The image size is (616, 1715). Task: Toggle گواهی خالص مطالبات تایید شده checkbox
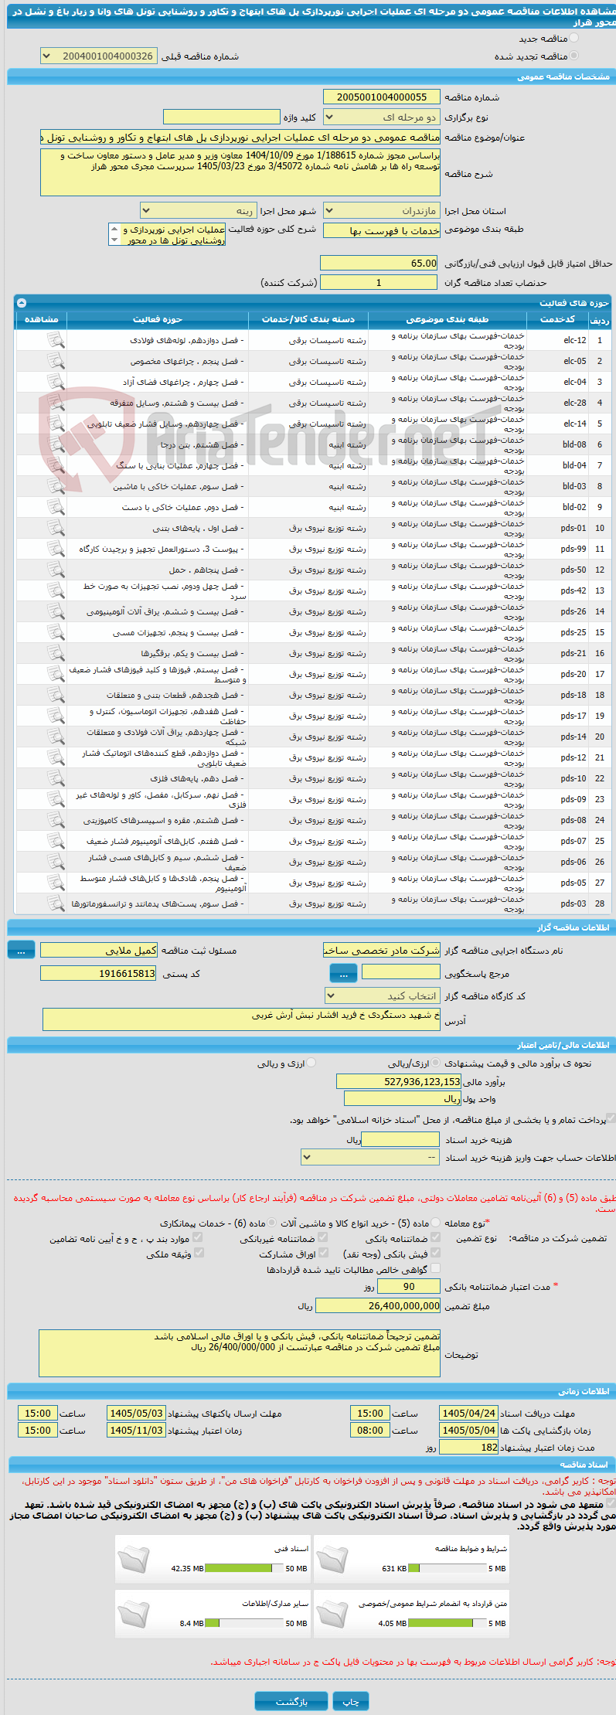(x=436, y=1268)
